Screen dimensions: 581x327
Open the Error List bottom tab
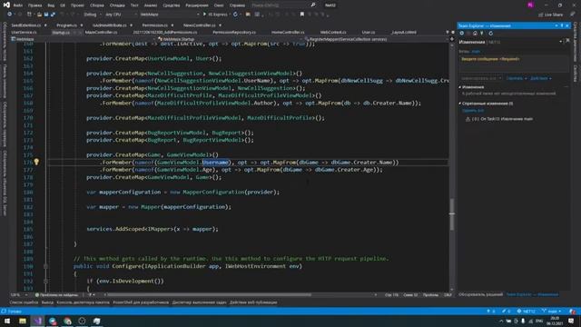(24, 302)
